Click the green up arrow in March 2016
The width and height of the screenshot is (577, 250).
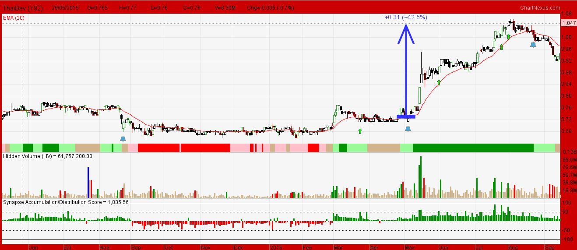coord(360,130)
